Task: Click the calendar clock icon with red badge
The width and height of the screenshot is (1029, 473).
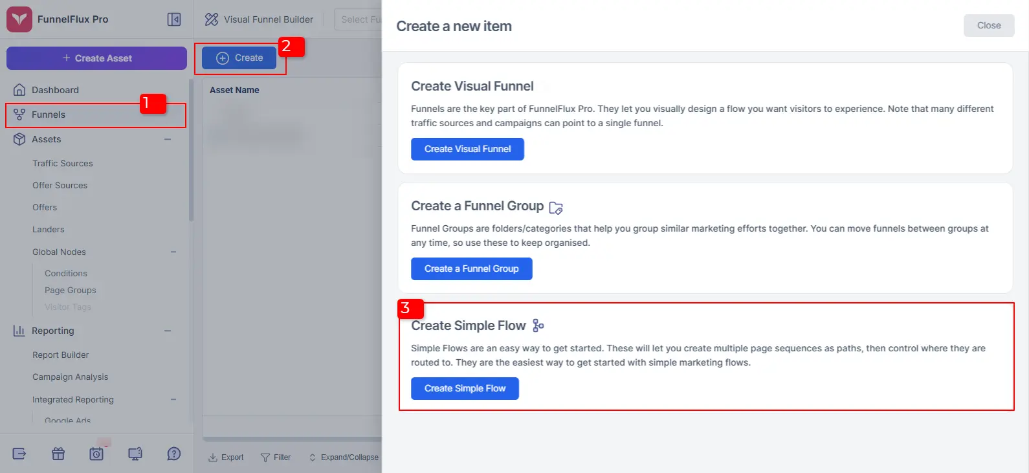Action: (x=96, y=454)
